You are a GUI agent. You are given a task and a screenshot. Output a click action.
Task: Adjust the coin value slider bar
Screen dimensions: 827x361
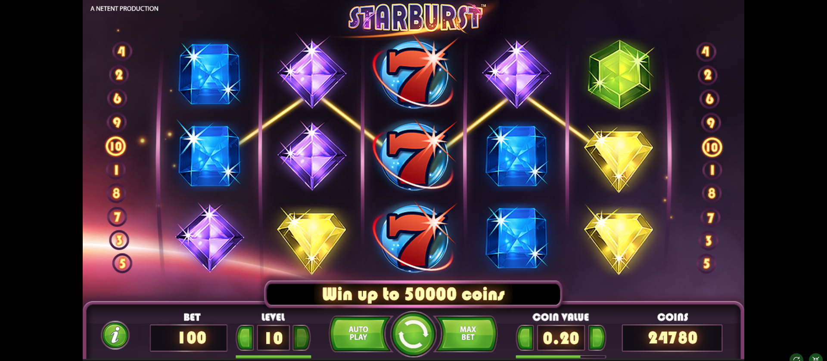pyautogui.click(x=560, y=357)
